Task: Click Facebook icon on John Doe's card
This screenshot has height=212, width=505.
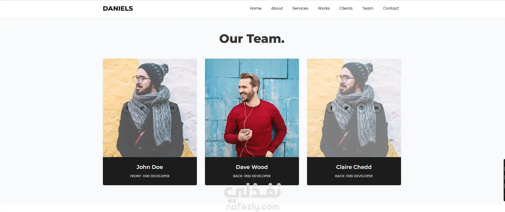Action: (x=127, y=108)
